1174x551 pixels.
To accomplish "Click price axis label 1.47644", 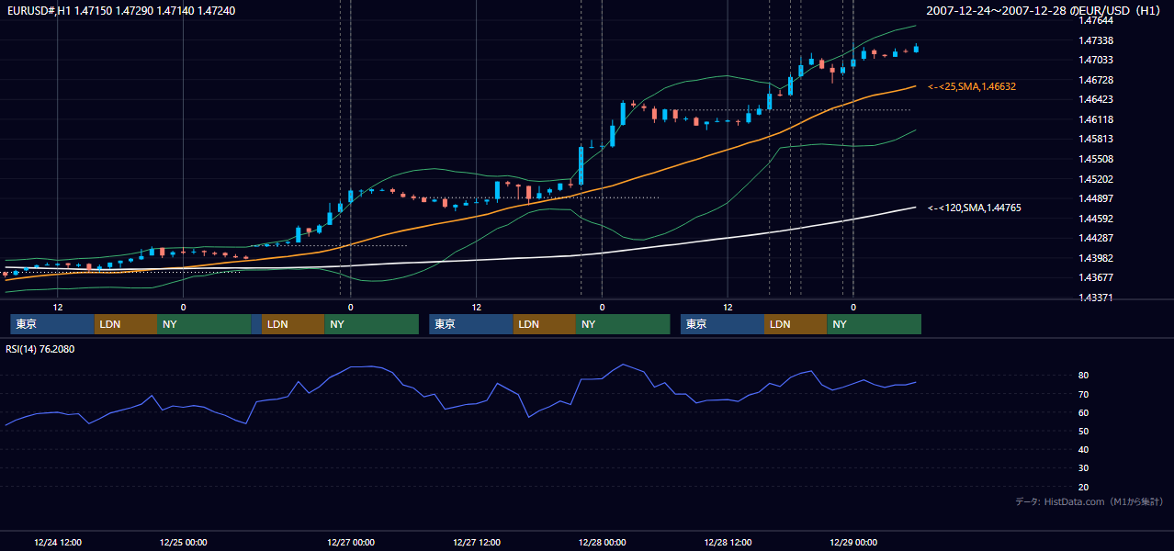I will 1097,20.
